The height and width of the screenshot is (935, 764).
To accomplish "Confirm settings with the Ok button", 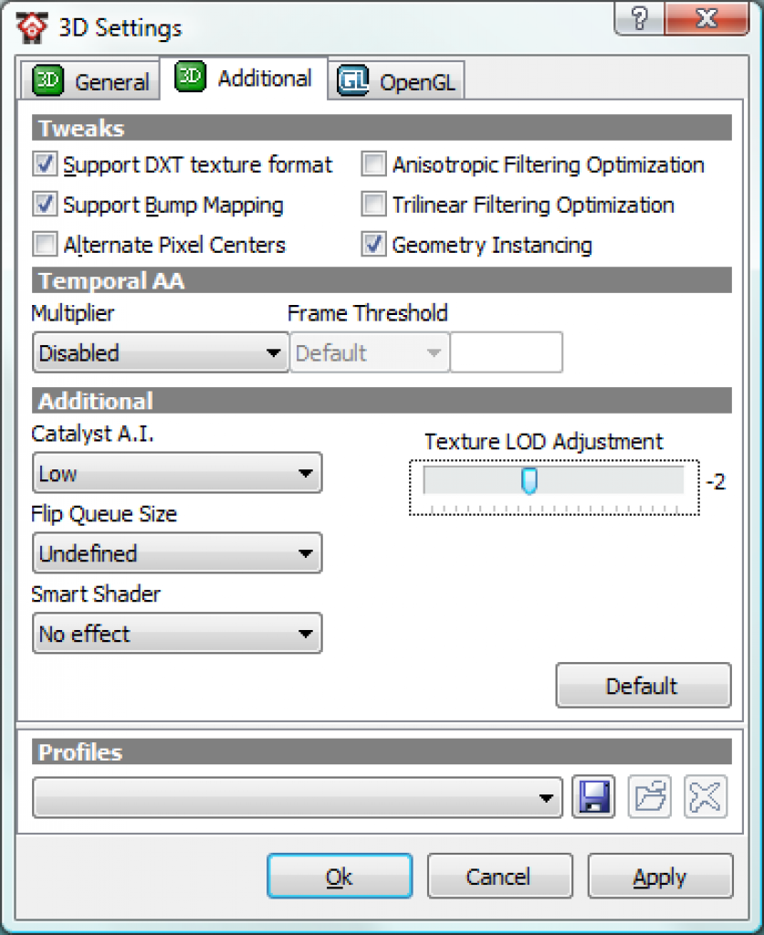I will pyautogui.click(x=340, y=877).
